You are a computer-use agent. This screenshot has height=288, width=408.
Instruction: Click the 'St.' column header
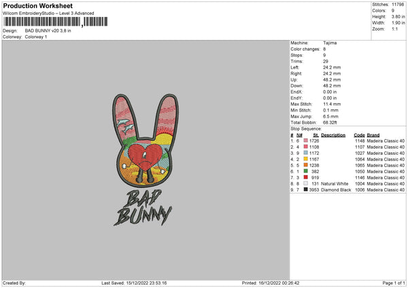click(x=316, y=135)
